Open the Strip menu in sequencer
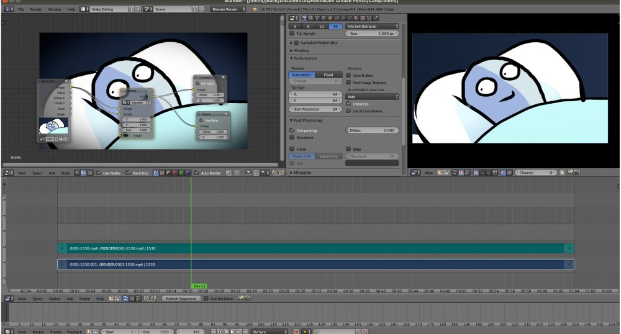Image resolution: width=621 pixels, height=334 pixels. click(x=100, y=299)
